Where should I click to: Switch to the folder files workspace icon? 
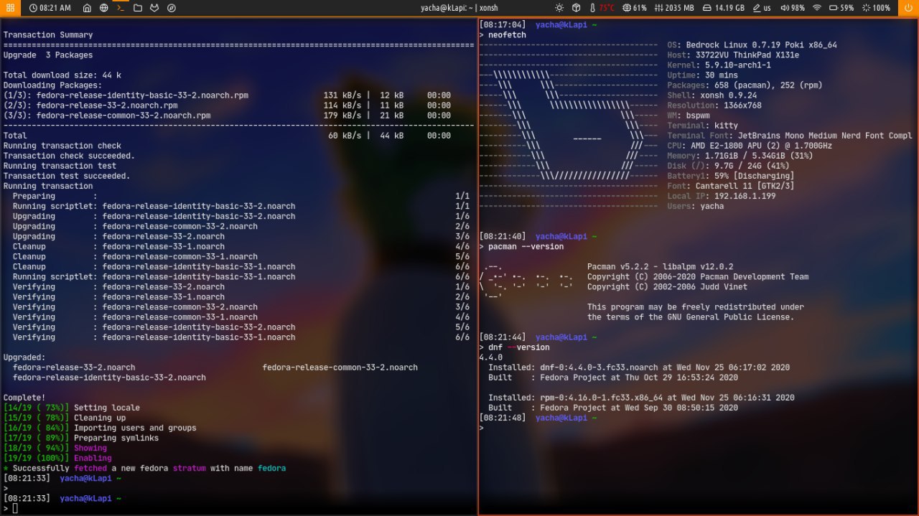138,8
